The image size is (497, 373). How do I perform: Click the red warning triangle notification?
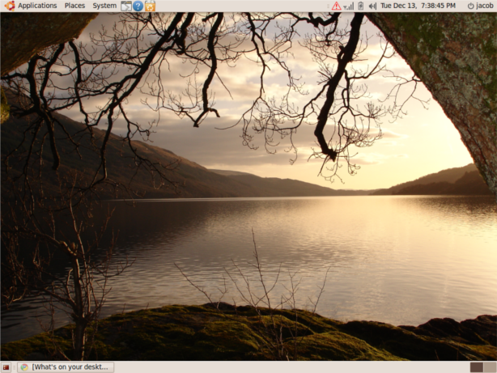(336, 6)
